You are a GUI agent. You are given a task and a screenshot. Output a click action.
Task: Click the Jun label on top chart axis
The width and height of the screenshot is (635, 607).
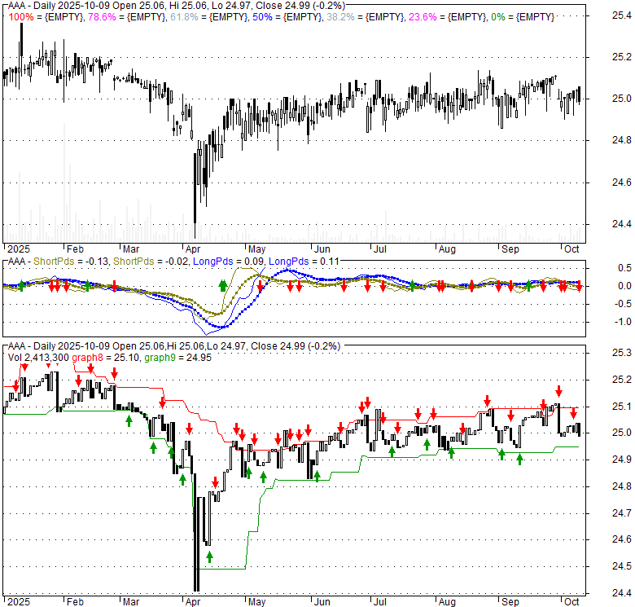click(322, 249)
